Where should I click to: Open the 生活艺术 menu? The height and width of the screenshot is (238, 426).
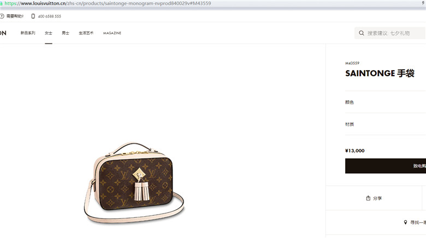(86, 33)
